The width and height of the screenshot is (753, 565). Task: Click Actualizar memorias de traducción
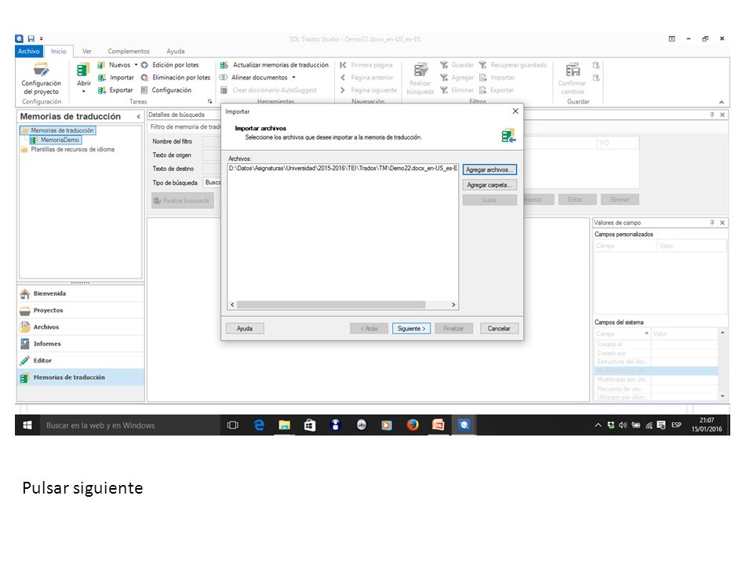(275, 65)
